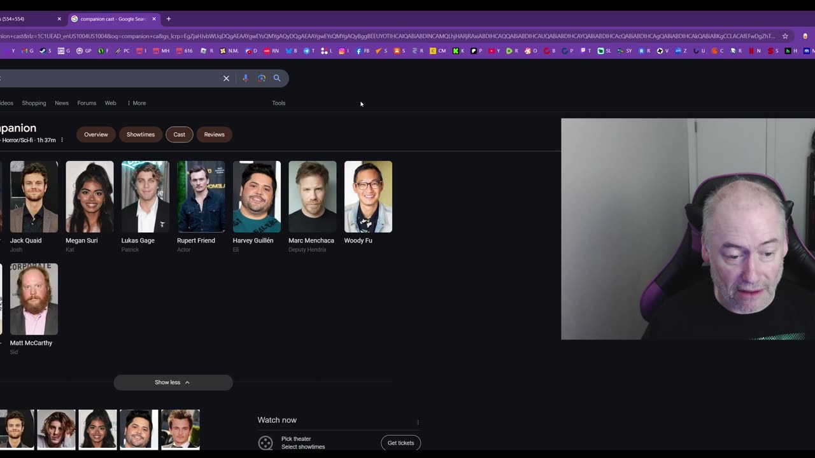
Task: Open the YouTube bookmark labeled Y
Action: point(494,51)
